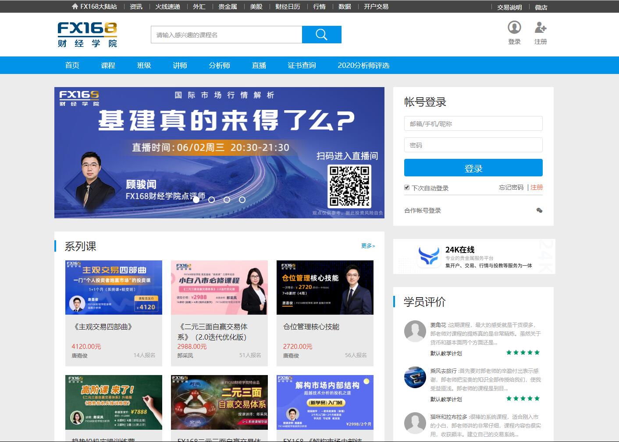The height and width of the screenshot is (442, 619).
Task: Click 资讯 in the top bar
Action: [x=136, y=7]
